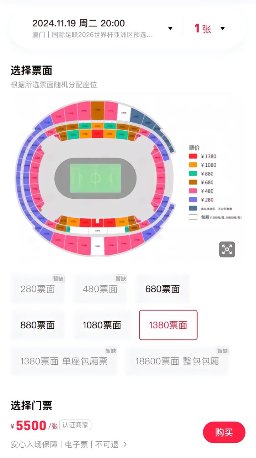The width and height of the screenshot is (256, 458).
Task: Click the orange ¥1080 legend swatch
Action: [193, 165]
